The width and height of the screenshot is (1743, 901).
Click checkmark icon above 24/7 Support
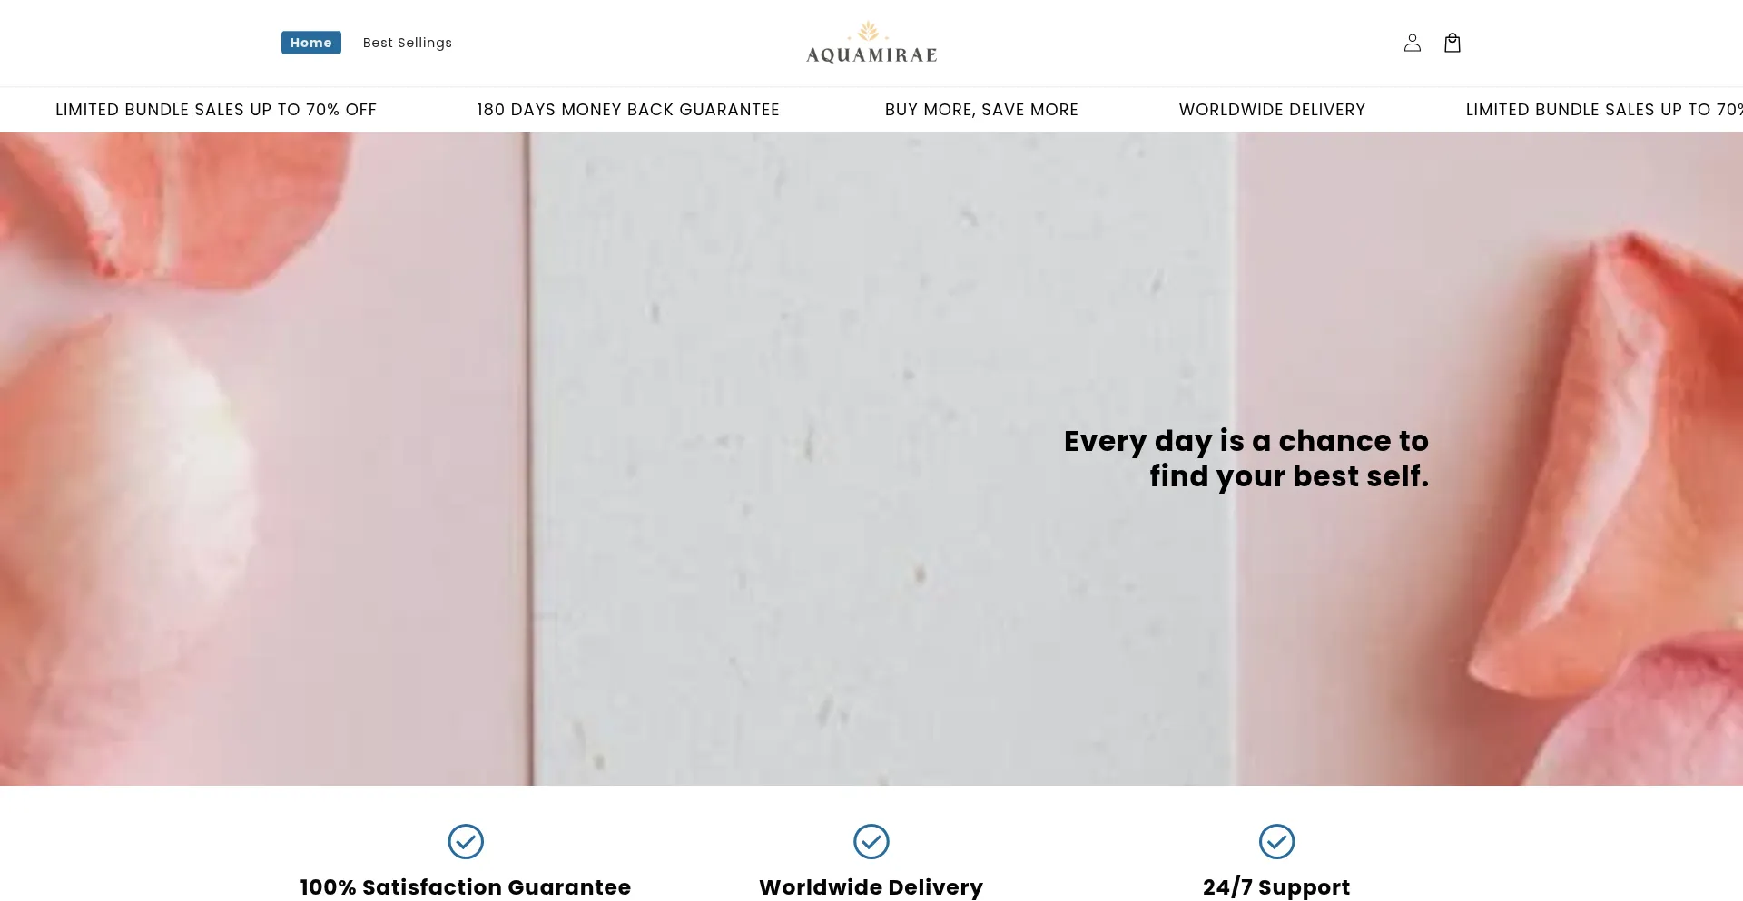pyautogui.click(x=1276, y=841)
